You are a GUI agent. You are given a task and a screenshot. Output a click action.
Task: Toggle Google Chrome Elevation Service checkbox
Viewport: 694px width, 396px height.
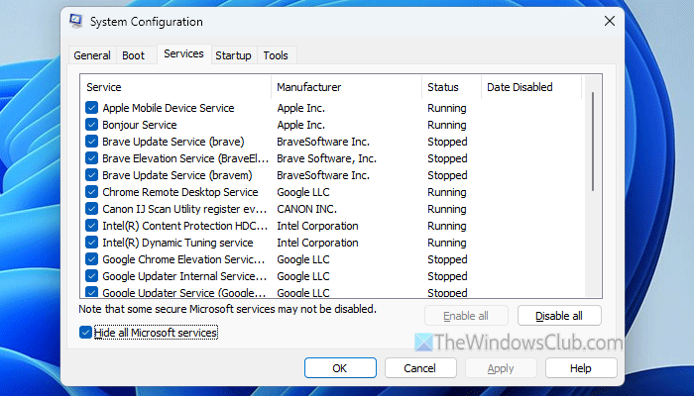point(91,258)
